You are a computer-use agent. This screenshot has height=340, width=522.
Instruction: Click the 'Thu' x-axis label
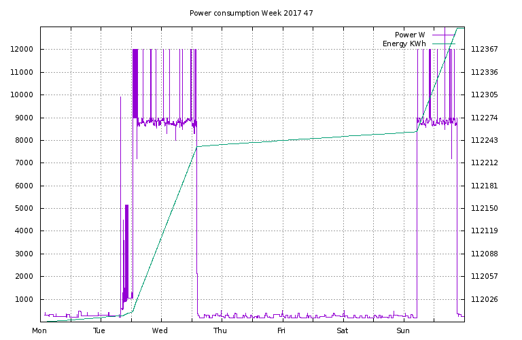(x=220, y=330)
